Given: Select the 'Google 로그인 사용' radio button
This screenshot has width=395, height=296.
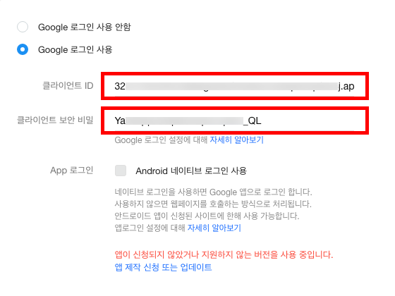Looking at the screenshot, I should (23, 49).
